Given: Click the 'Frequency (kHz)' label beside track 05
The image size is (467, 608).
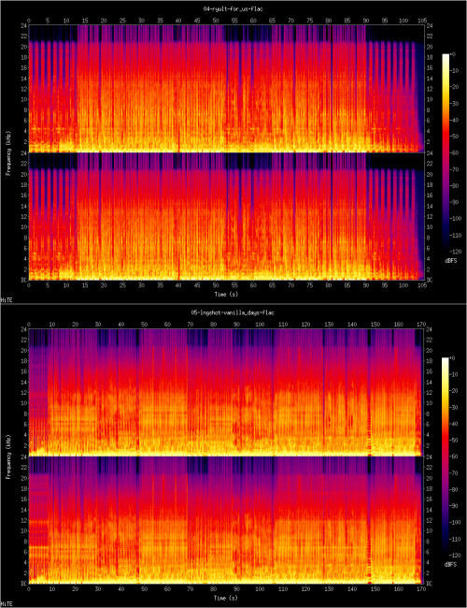Looking at the screenshot, I should (7, 456).
